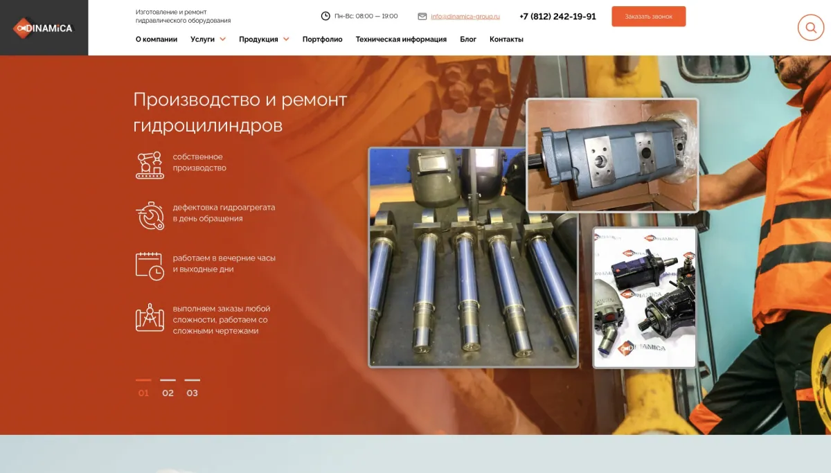Image resolution: width=831 pixels, height=473 pixels.
Task: Click the работаем в вечерние часы text
Action: pyautogui.click(x=224, y=263)
